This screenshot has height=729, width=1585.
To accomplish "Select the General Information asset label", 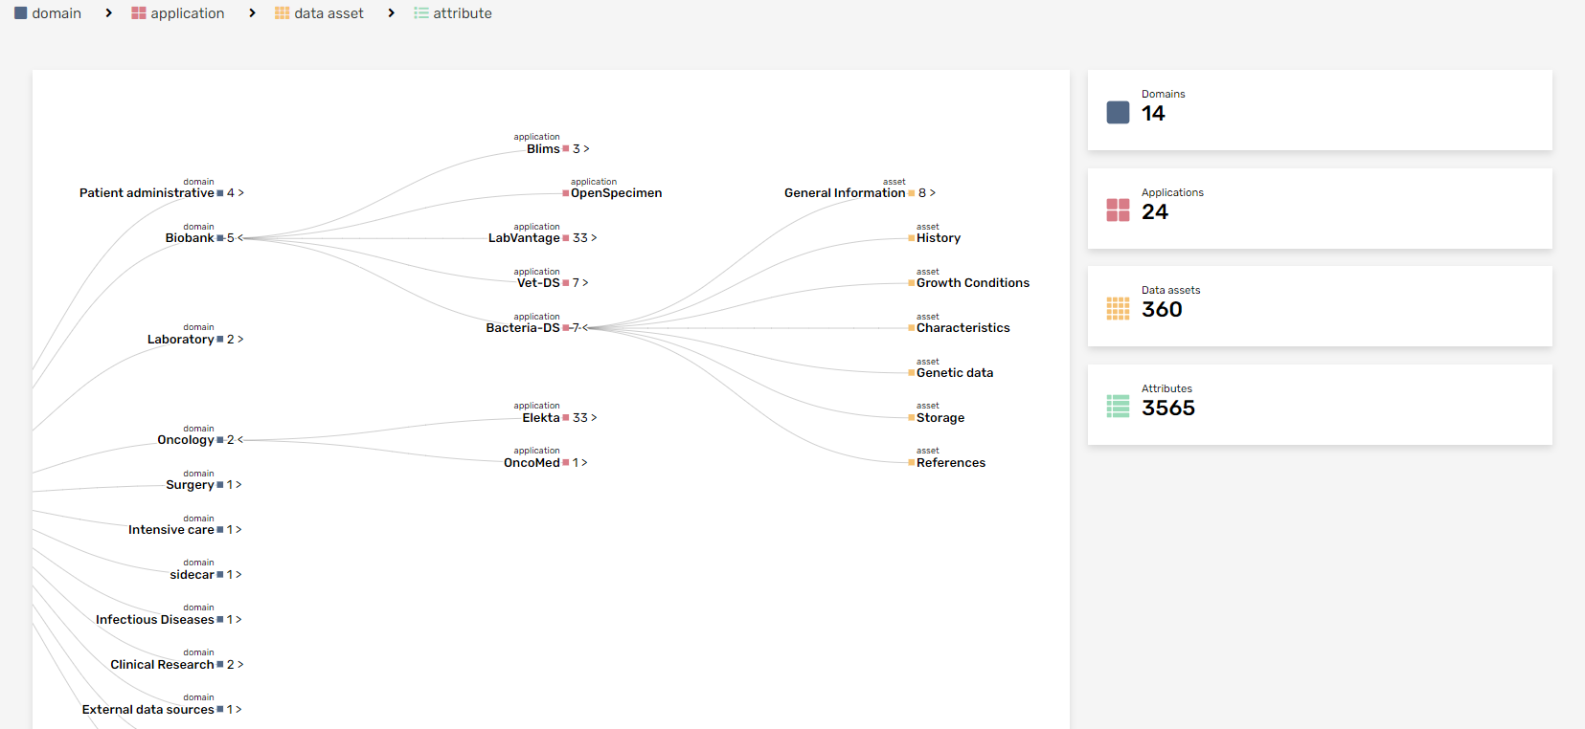I will 845,193.
